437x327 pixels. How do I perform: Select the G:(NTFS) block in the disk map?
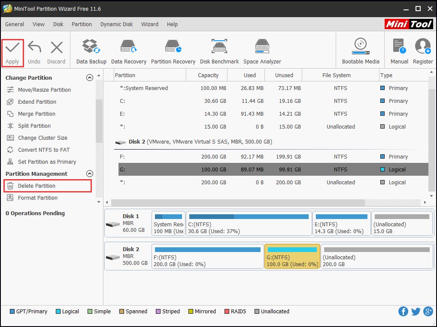(x=292, y=257)
